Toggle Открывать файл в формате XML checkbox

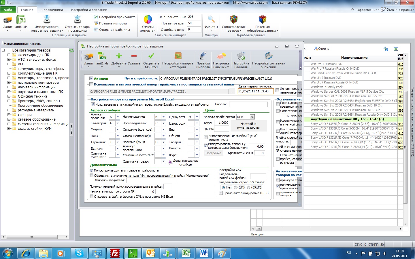[x=91, y=197]
